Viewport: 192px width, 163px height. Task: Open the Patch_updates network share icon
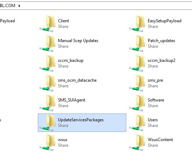pos(137,43)
